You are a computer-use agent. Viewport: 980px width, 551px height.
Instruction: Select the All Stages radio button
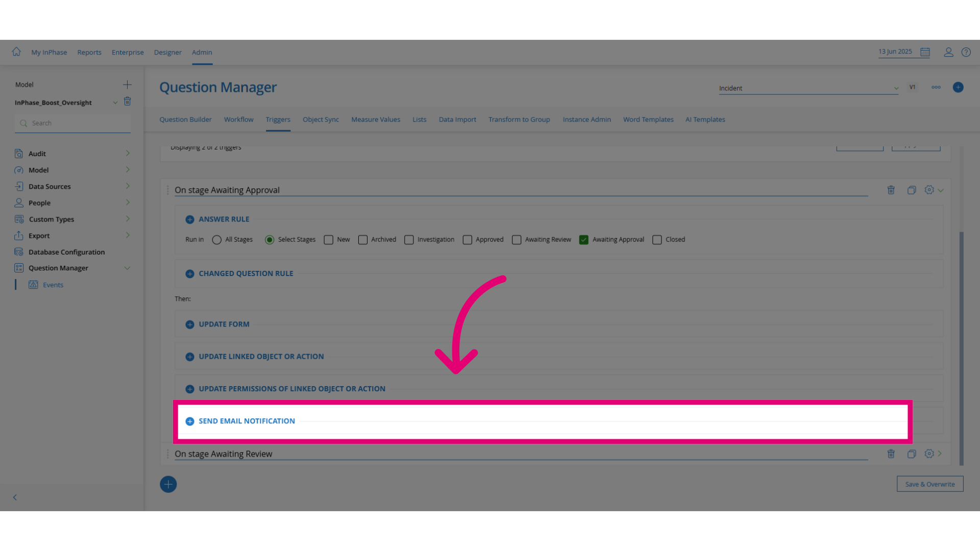217,240
